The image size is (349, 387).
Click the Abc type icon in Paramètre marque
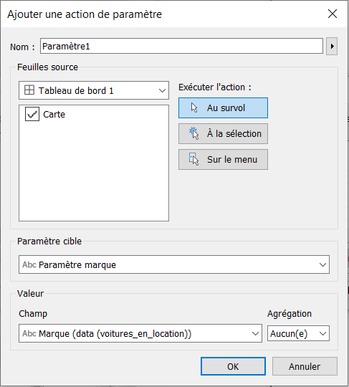coord(29,264)
